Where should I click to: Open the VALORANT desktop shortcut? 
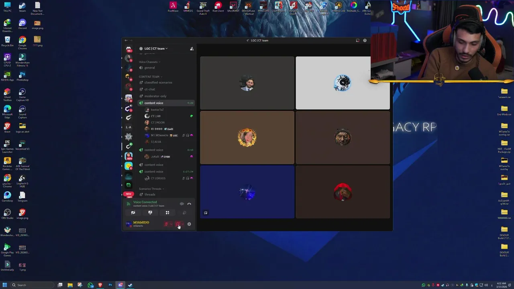click(x=233, y=7)
